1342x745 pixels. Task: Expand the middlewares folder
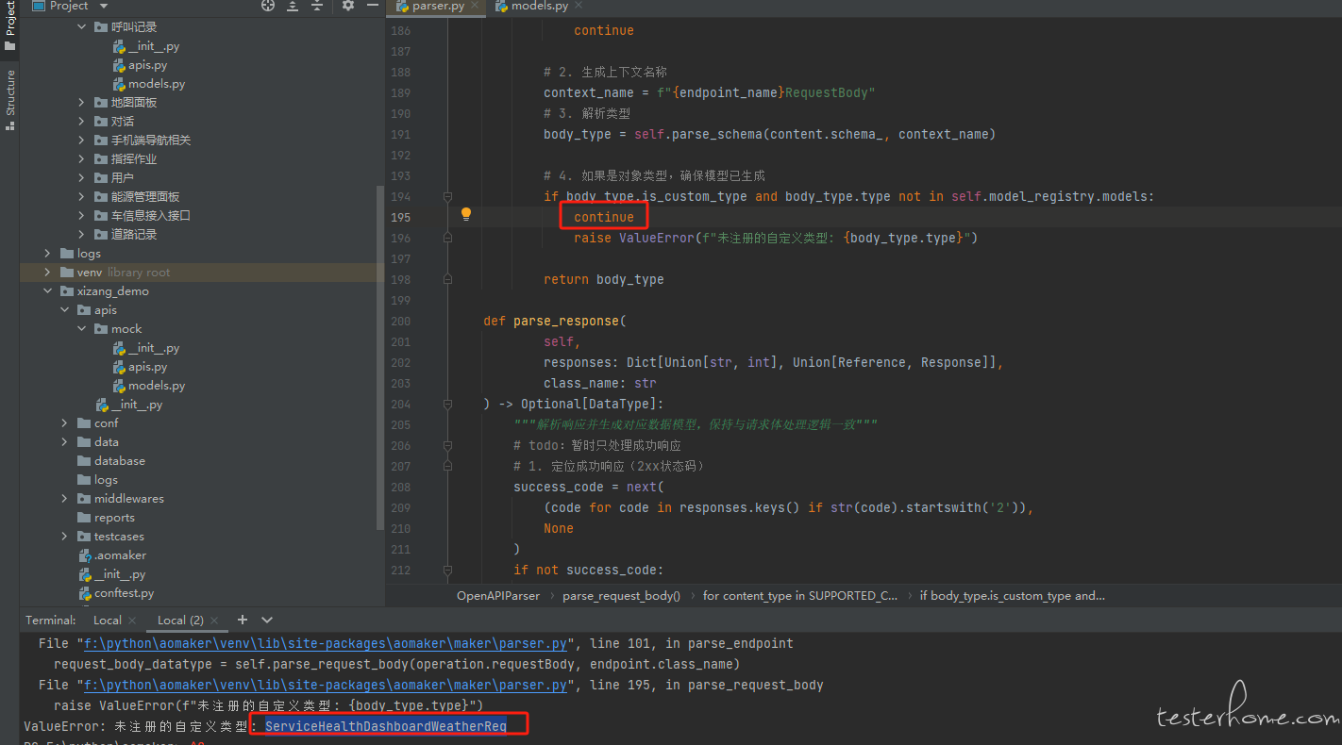(x=65, y=499)
